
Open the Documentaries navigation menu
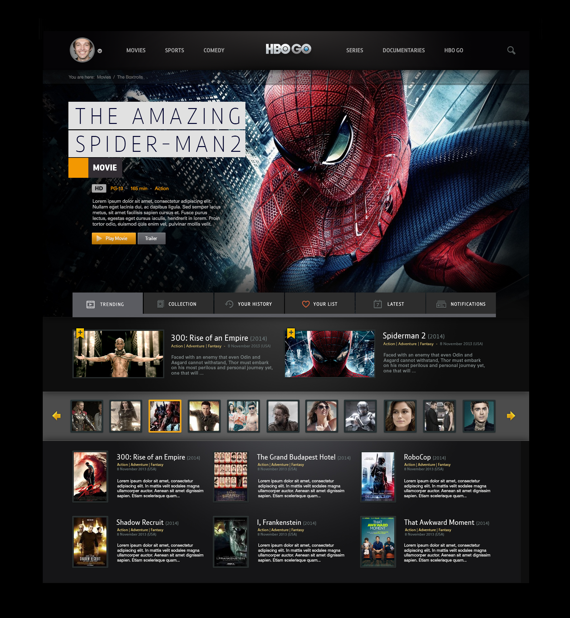(403, 50)
